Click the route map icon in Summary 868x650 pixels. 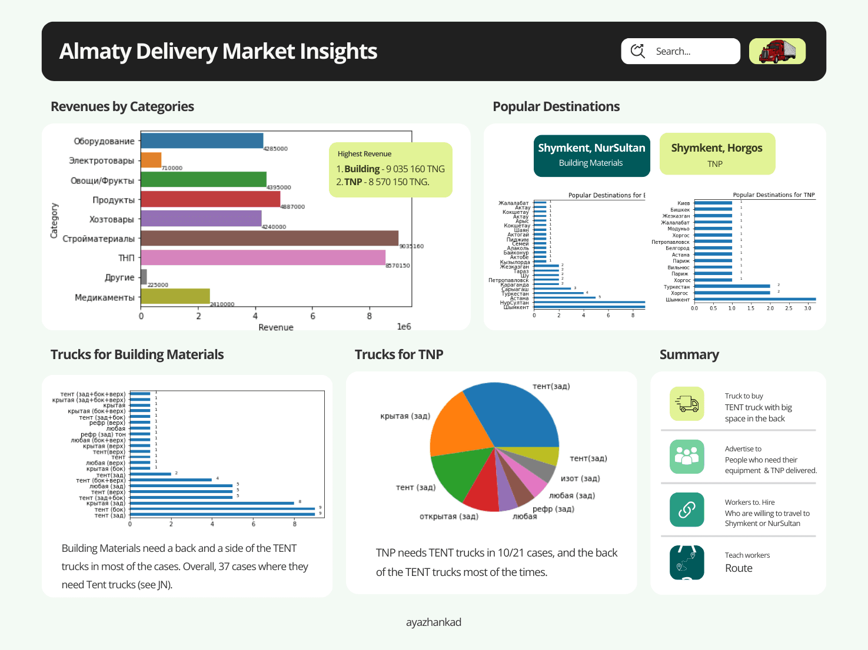click(687, 562)
